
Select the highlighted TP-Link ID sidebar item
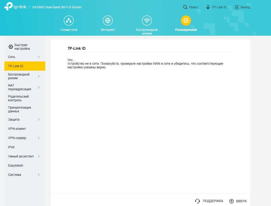(25, 66)
